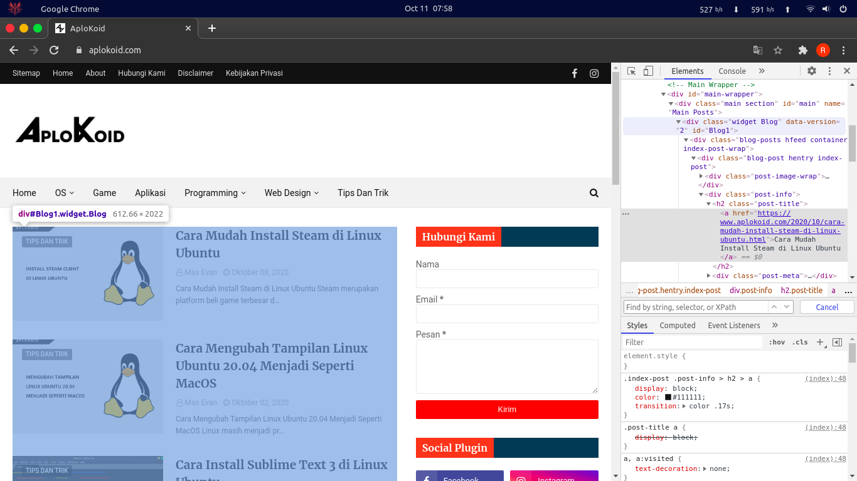
Task: Add a new style rule plus icon
Action: 820,343
